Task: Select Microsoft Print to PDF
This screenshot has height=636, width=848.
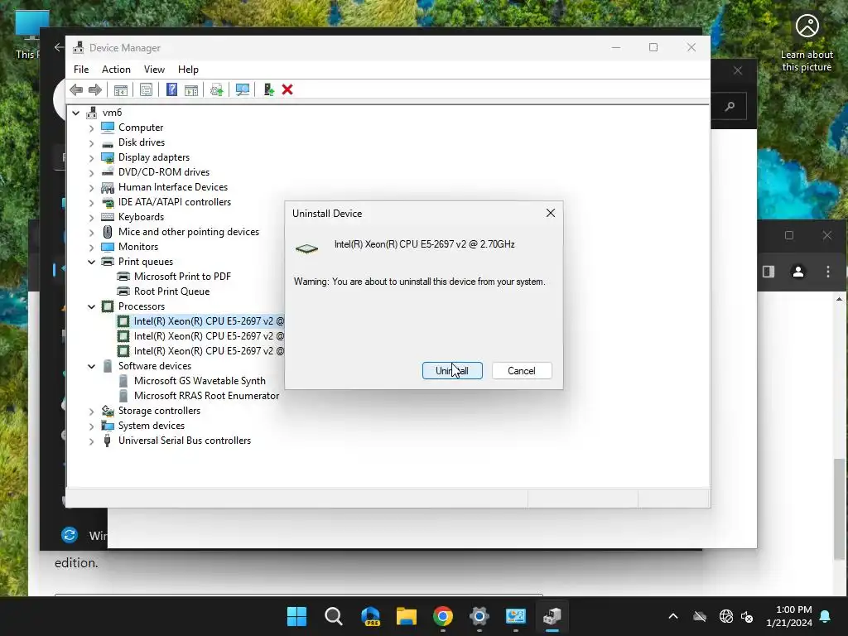Action: [x=182, y=277]
